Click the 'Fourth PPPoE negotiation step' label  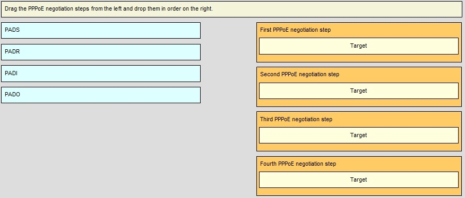point(298,164)
